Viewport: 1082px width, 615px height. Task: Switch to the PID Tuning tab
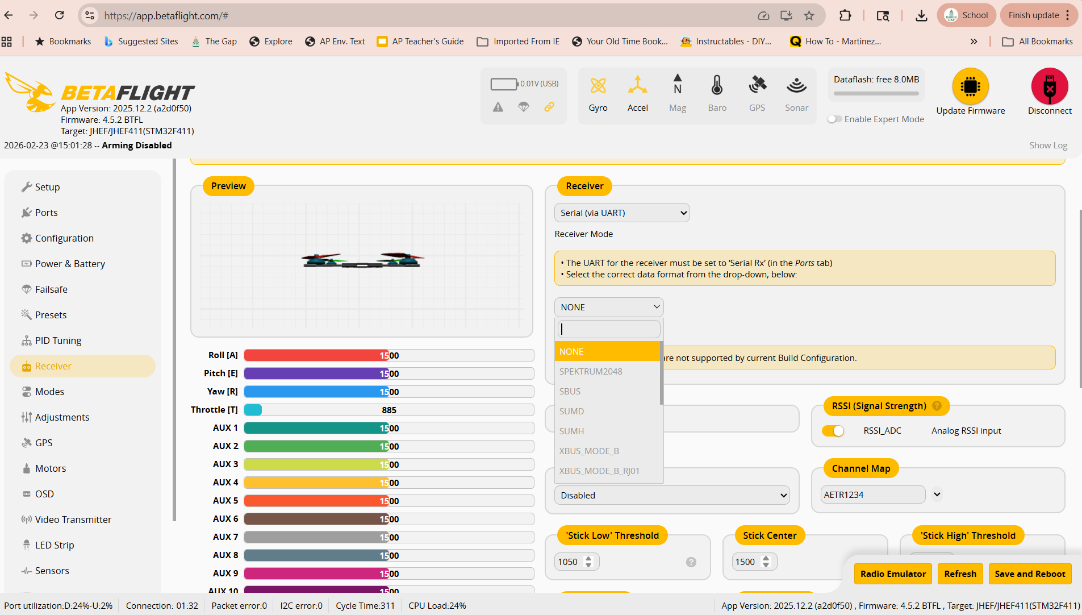(x=58, y=340)
